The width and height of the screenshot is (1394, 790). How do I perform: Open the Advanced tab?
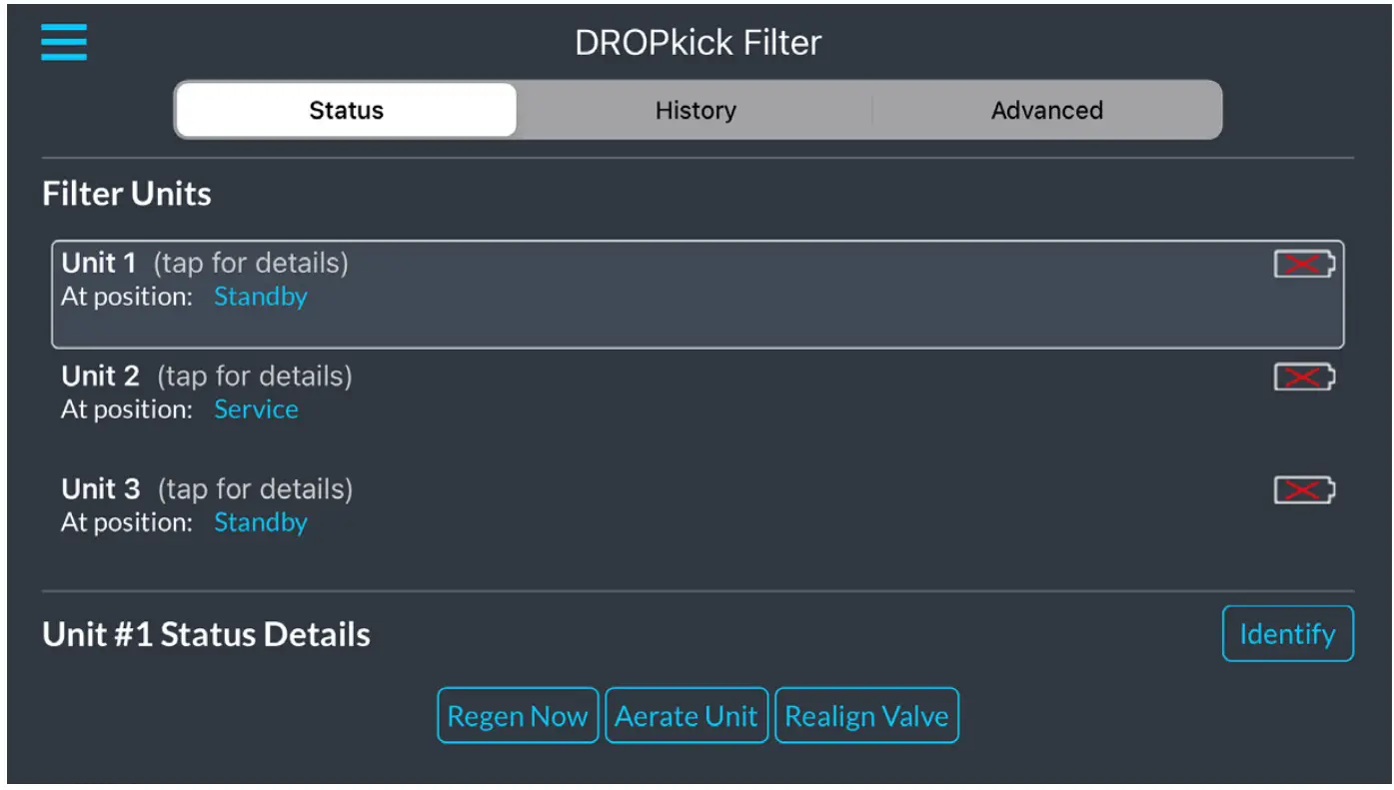(1046, 110)
